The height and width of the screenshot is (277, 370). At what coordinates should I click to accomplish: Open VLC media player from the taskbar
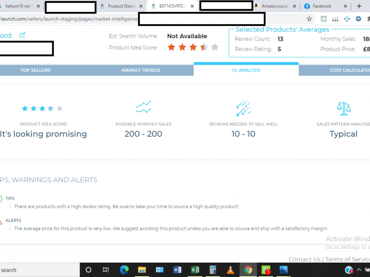pyautogui.click(x=230, y=270)
